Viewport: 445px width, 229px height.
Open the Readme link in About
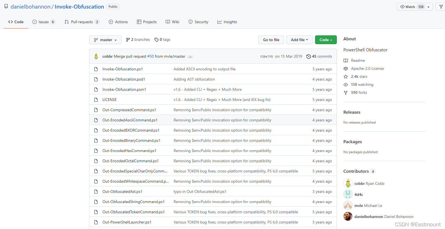(x=354, y=60)
